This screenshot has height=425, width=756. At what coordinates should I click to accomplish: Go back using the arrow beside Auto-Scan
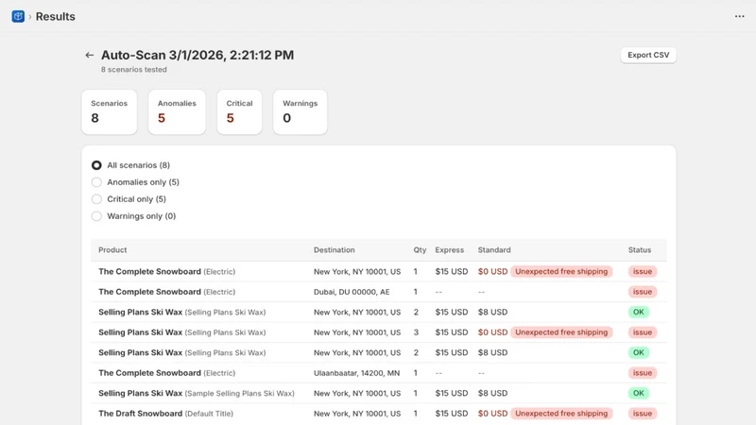[89, 55]
